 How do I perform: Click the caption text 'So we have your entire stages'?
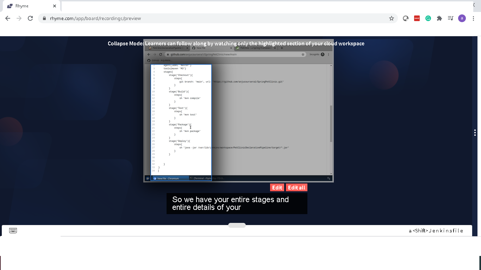point(231,199)
